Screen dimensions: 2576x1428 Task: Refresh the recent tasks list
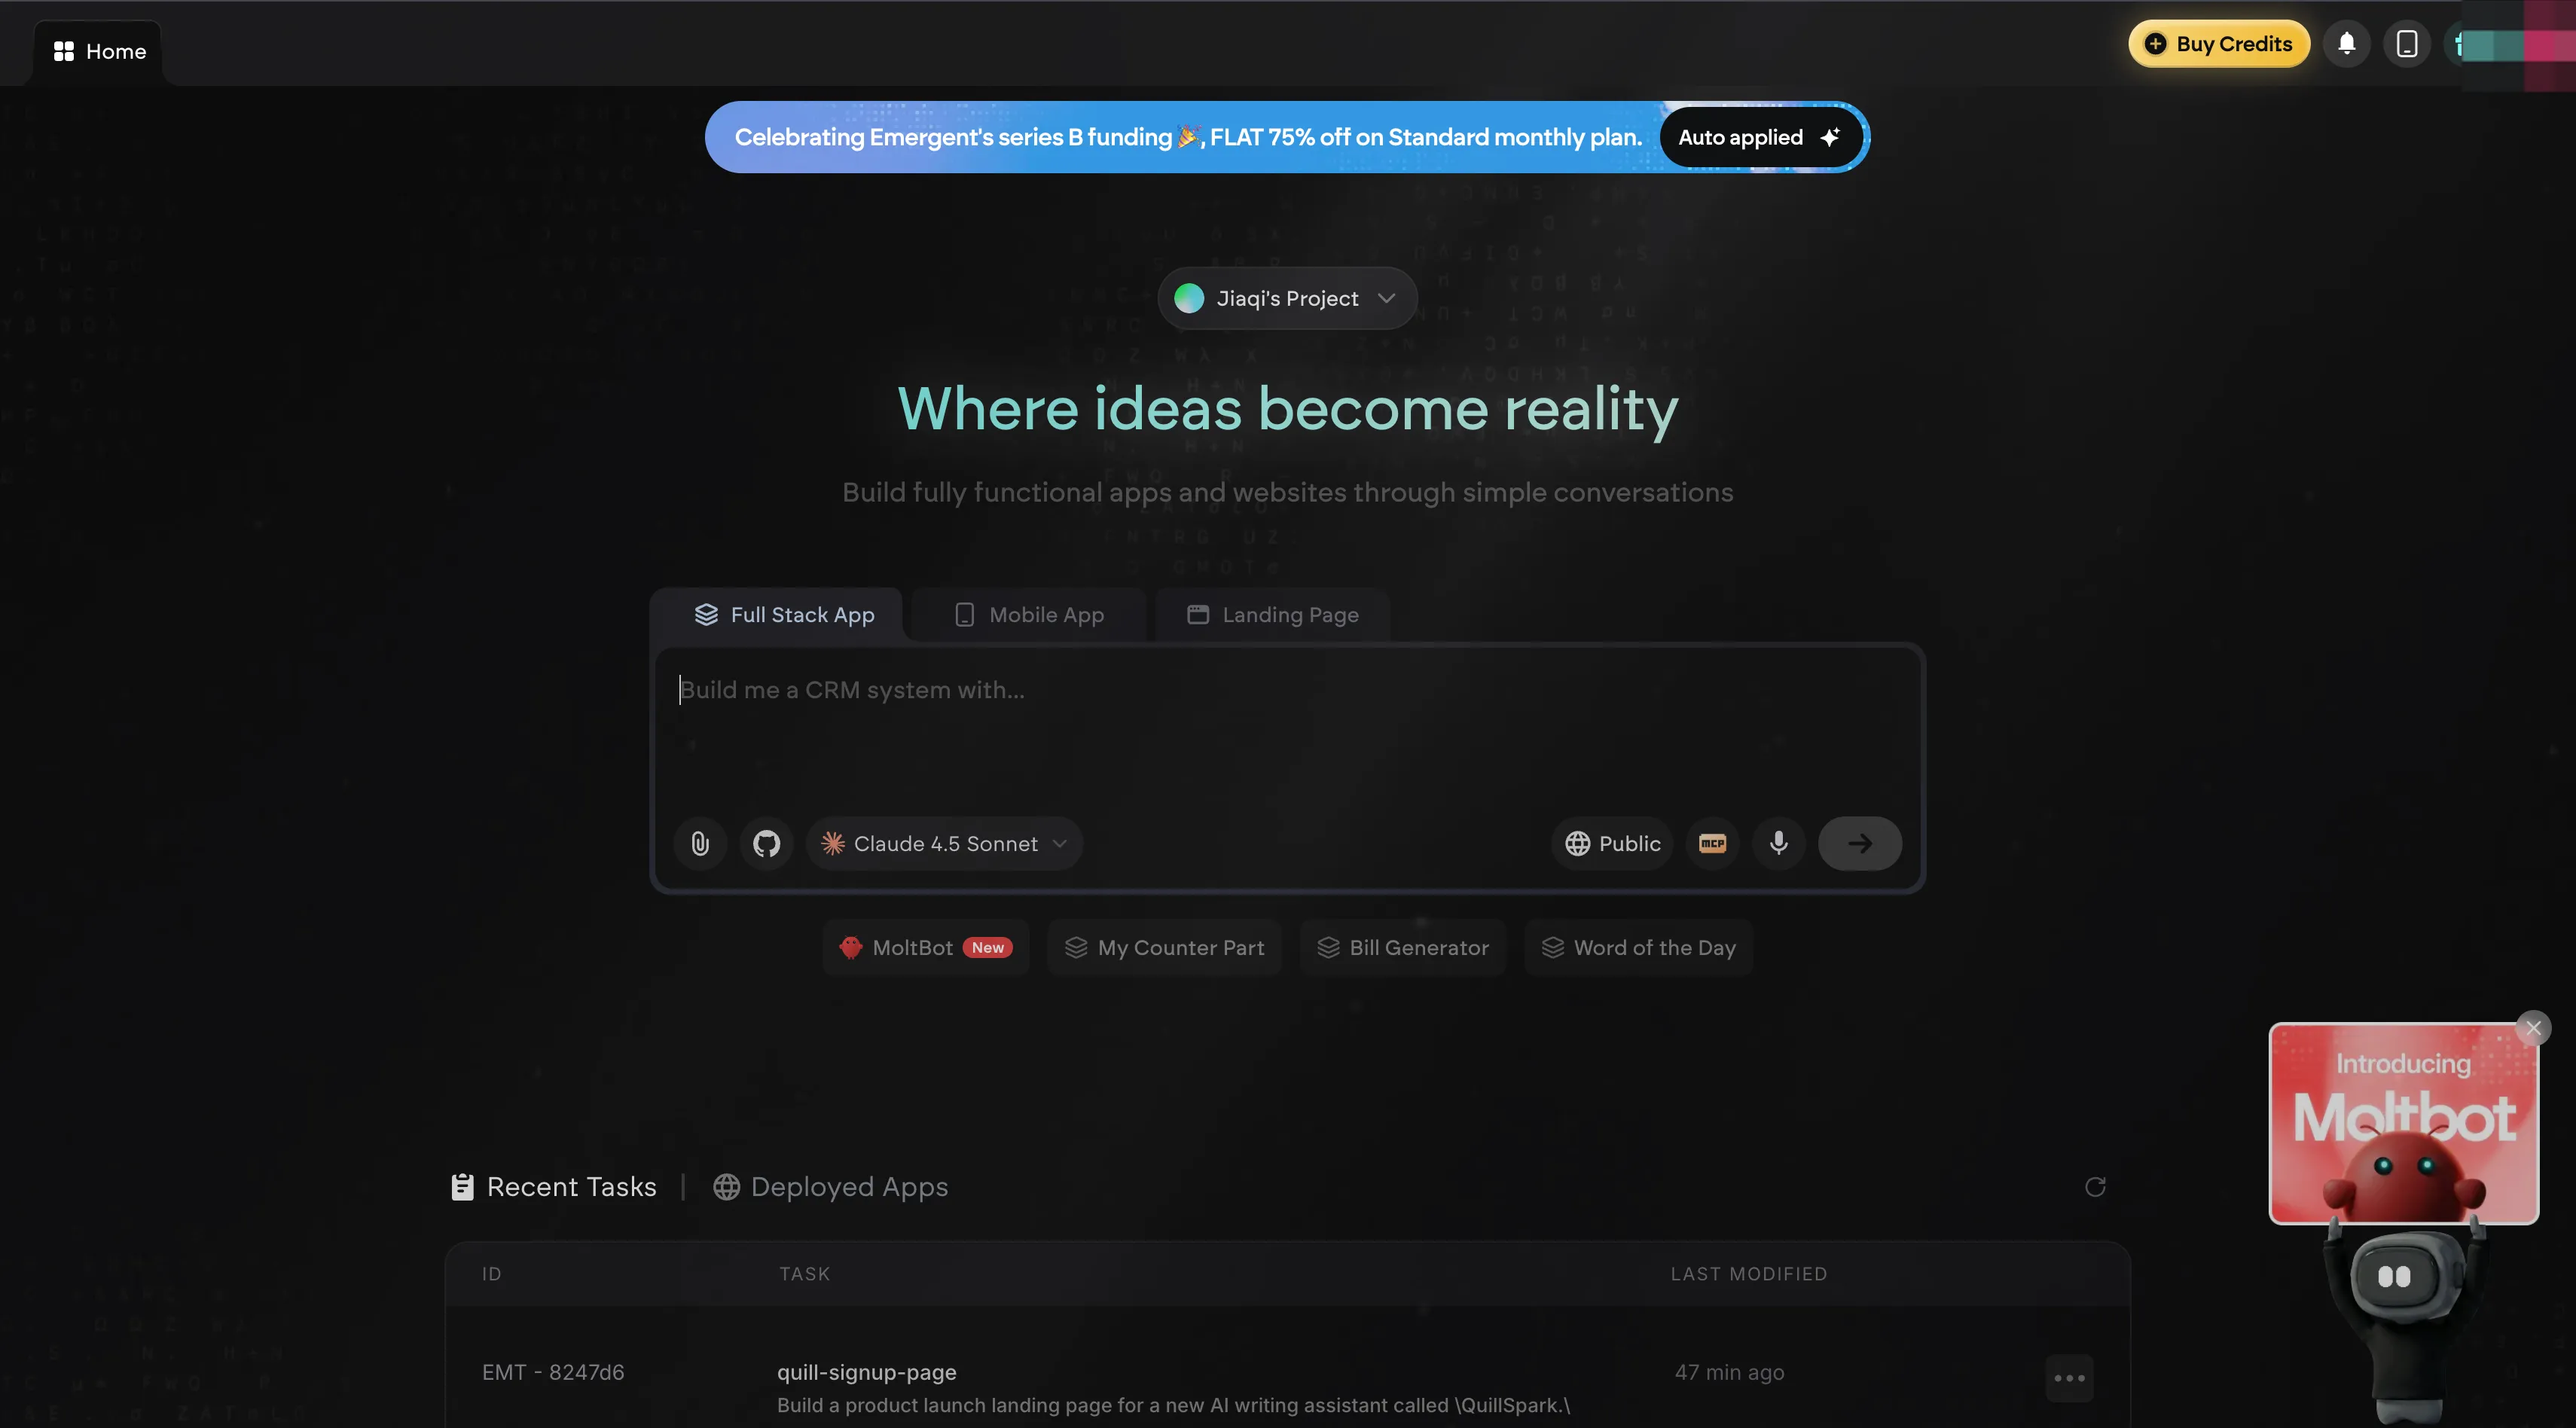(x=2094, y=1187)
